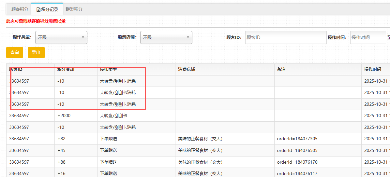Click orderId=184076170 remark cell

coord(297,162)
